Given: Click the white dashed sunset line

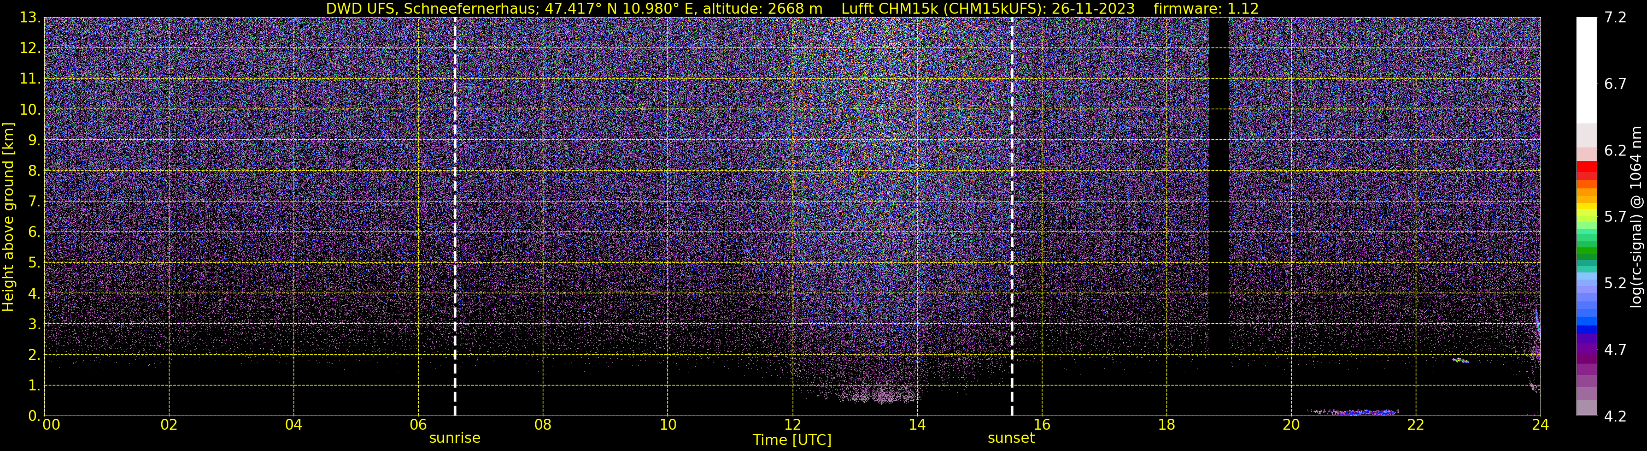Looking at the screenshot, I should (1011, 217).
